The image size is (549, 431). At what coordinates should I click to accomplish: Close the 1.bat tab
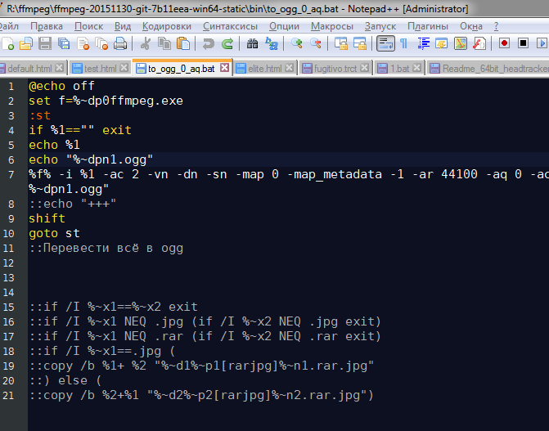416,68
